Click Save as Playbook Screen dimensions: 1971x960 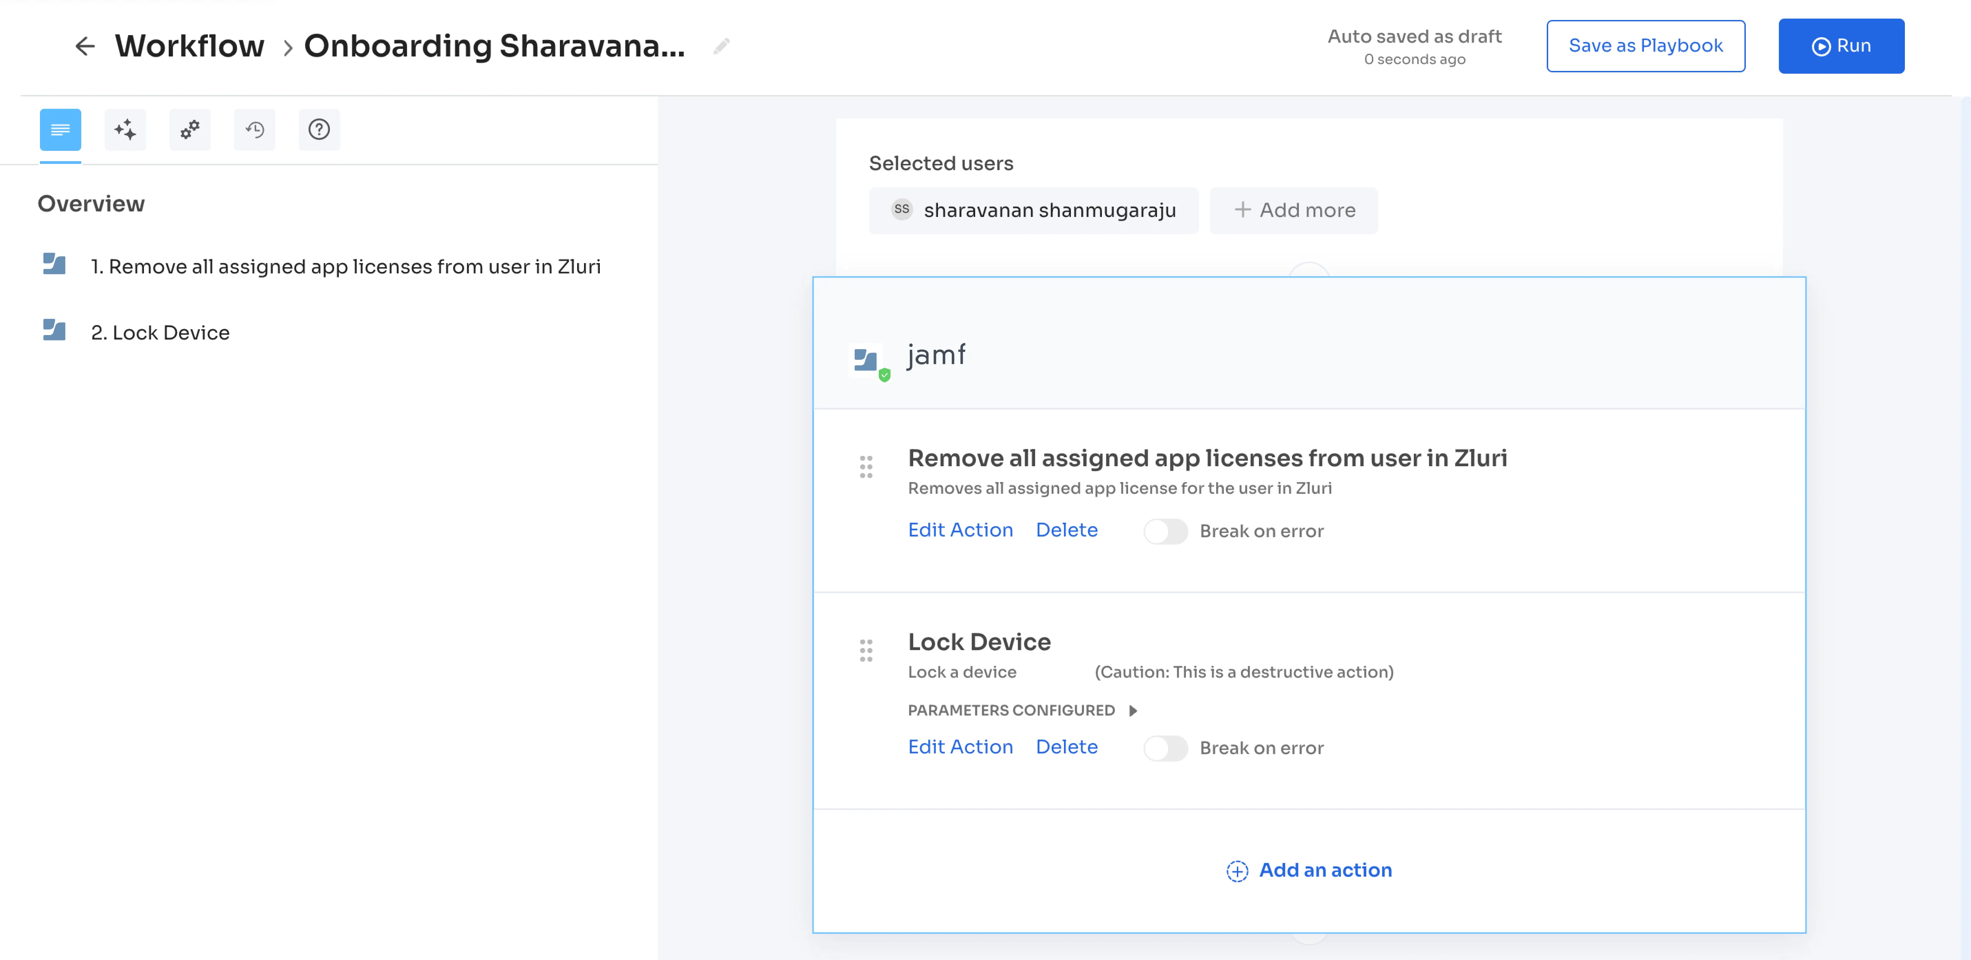tap(1646, 46)
